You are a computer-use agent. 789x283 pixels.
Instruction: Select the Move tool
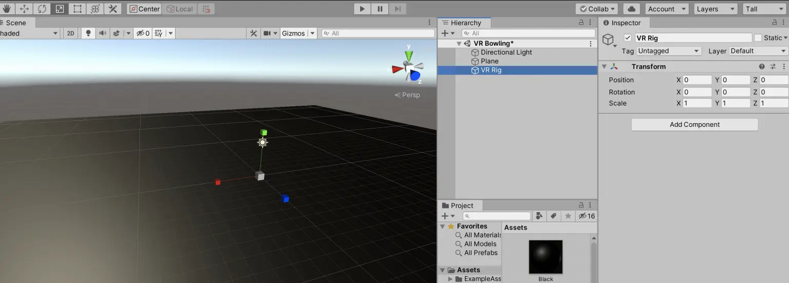[x=24, y=9]
